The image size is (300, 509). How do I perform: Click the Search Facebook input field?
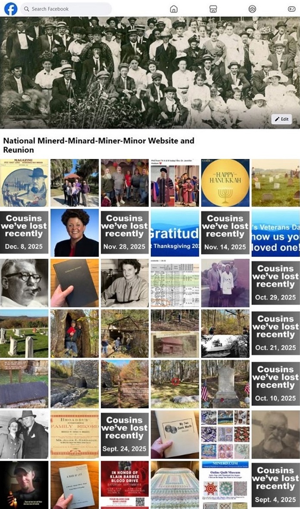66,9
